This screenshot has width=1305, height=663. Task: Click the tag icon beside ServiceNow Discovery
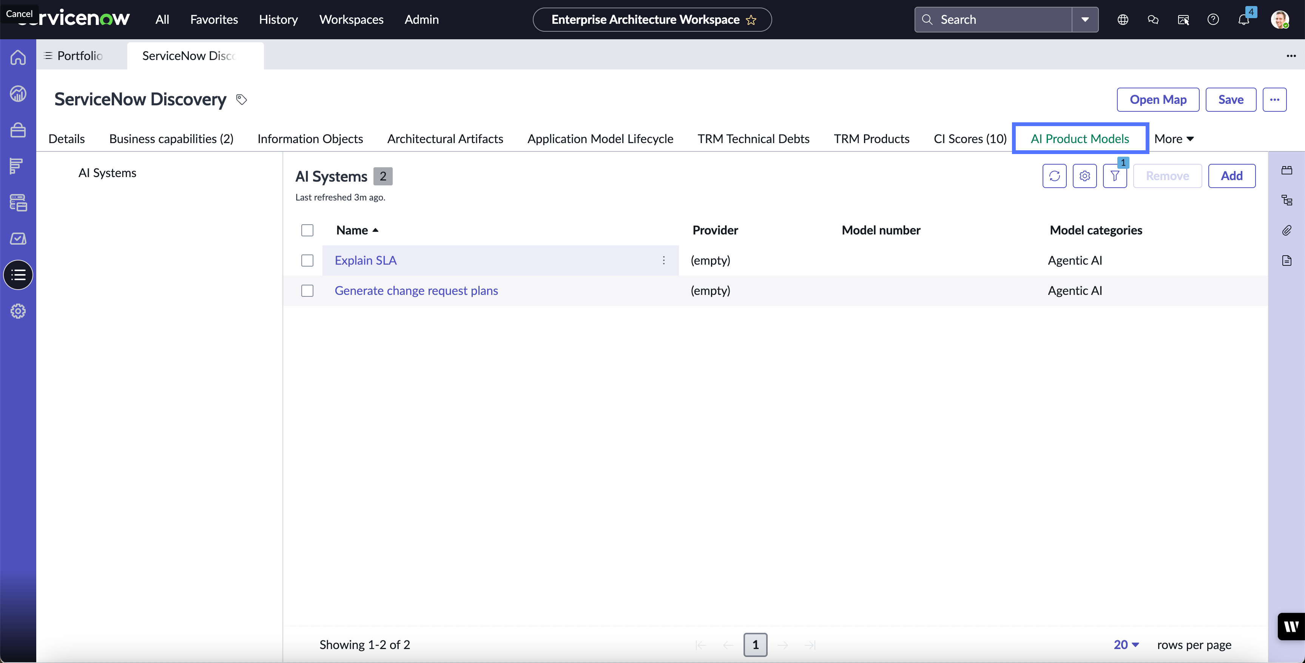[242, 100]
